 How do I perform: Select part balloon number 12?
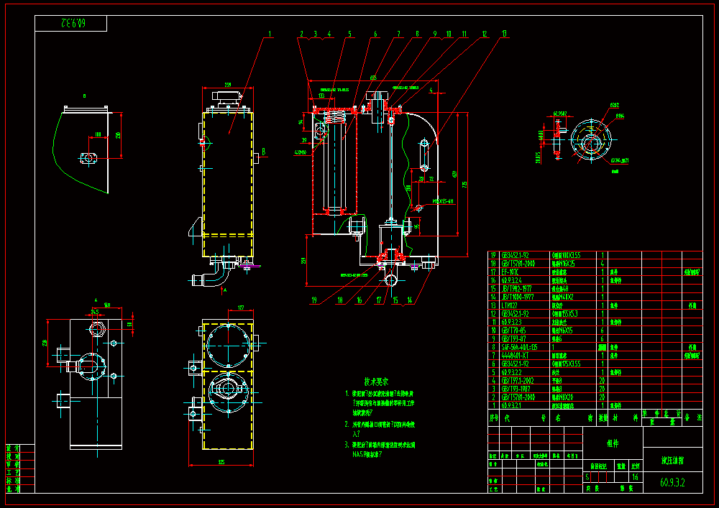point(484,34)
